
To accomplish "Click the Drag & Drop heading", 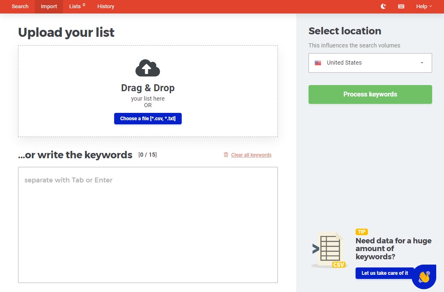I will 148,88.
